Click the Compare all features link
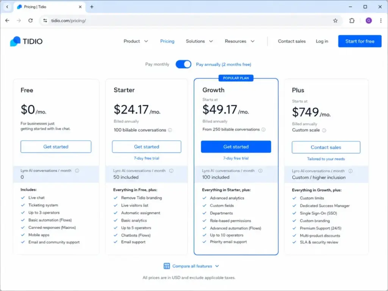This screenshot has width=388, height=291. pyautogui.click(x=192, y=266)
